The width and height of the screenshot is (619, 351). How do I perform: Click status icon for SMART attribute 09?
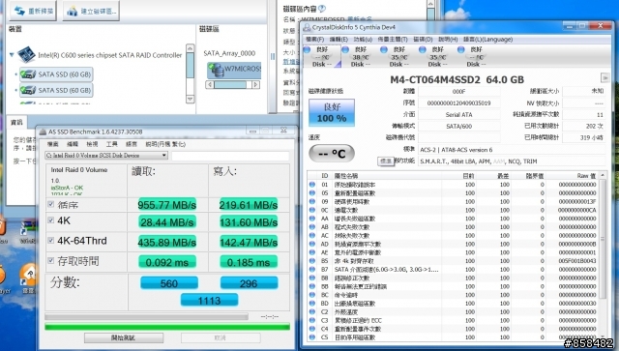312,201
